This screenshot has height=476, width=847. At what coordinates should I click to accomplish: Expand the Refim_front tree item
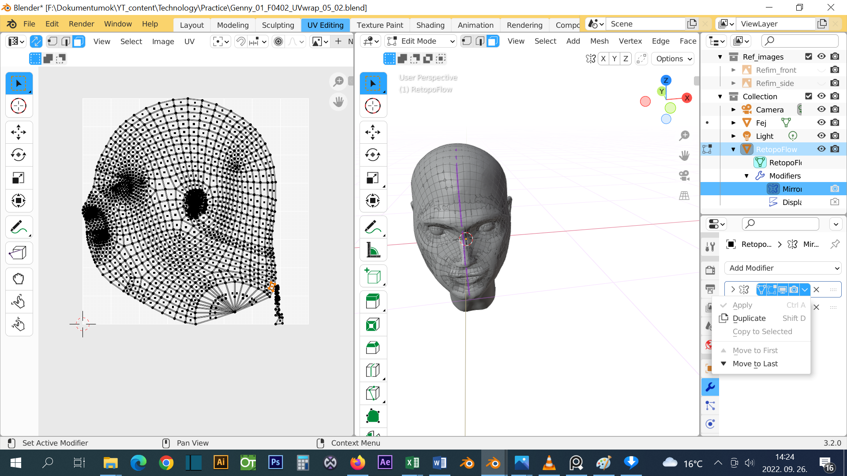tap(734, 70)
